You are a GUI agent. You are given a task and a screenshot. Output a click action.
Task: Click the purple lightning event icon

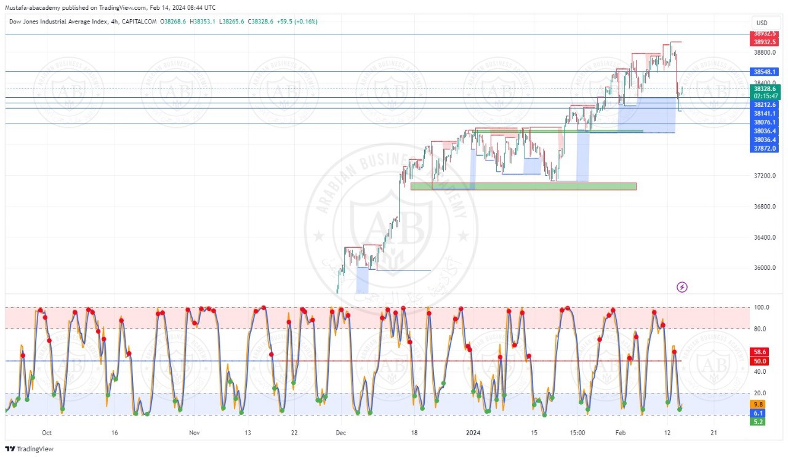(x=682, y=287)
